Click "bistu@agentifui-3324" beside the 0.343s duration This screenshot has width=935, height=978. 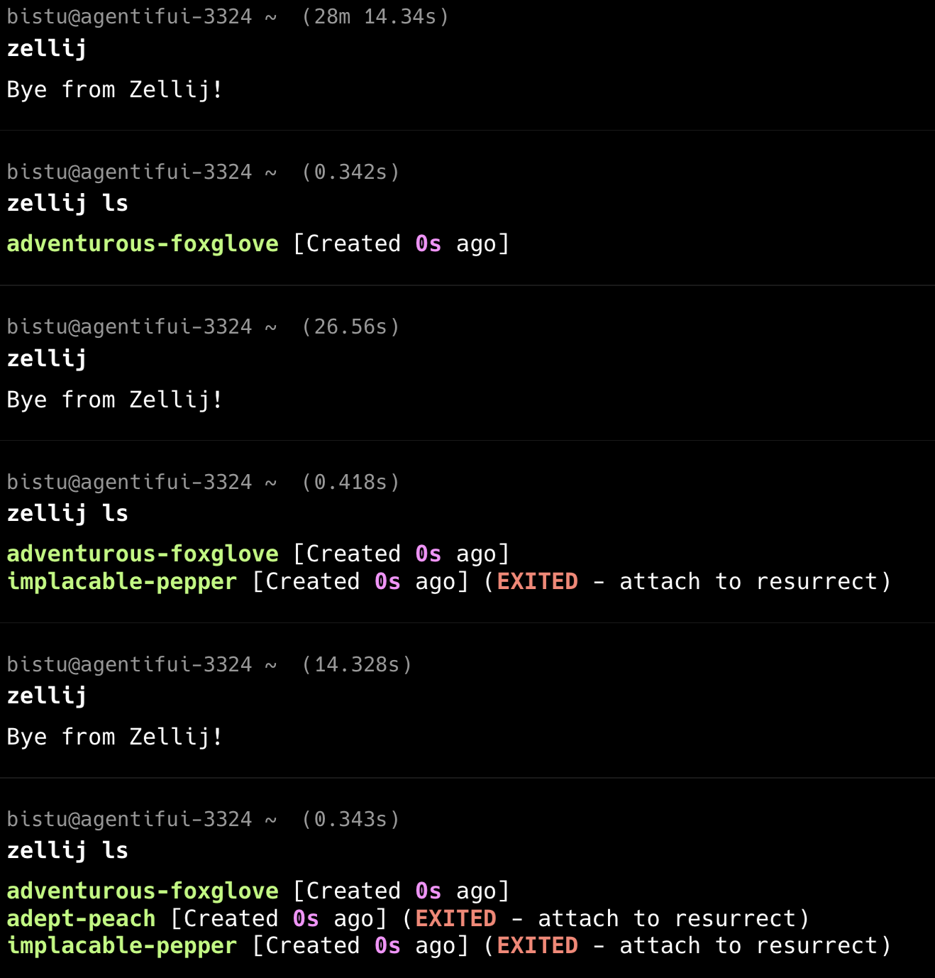[x=129, y=819]
